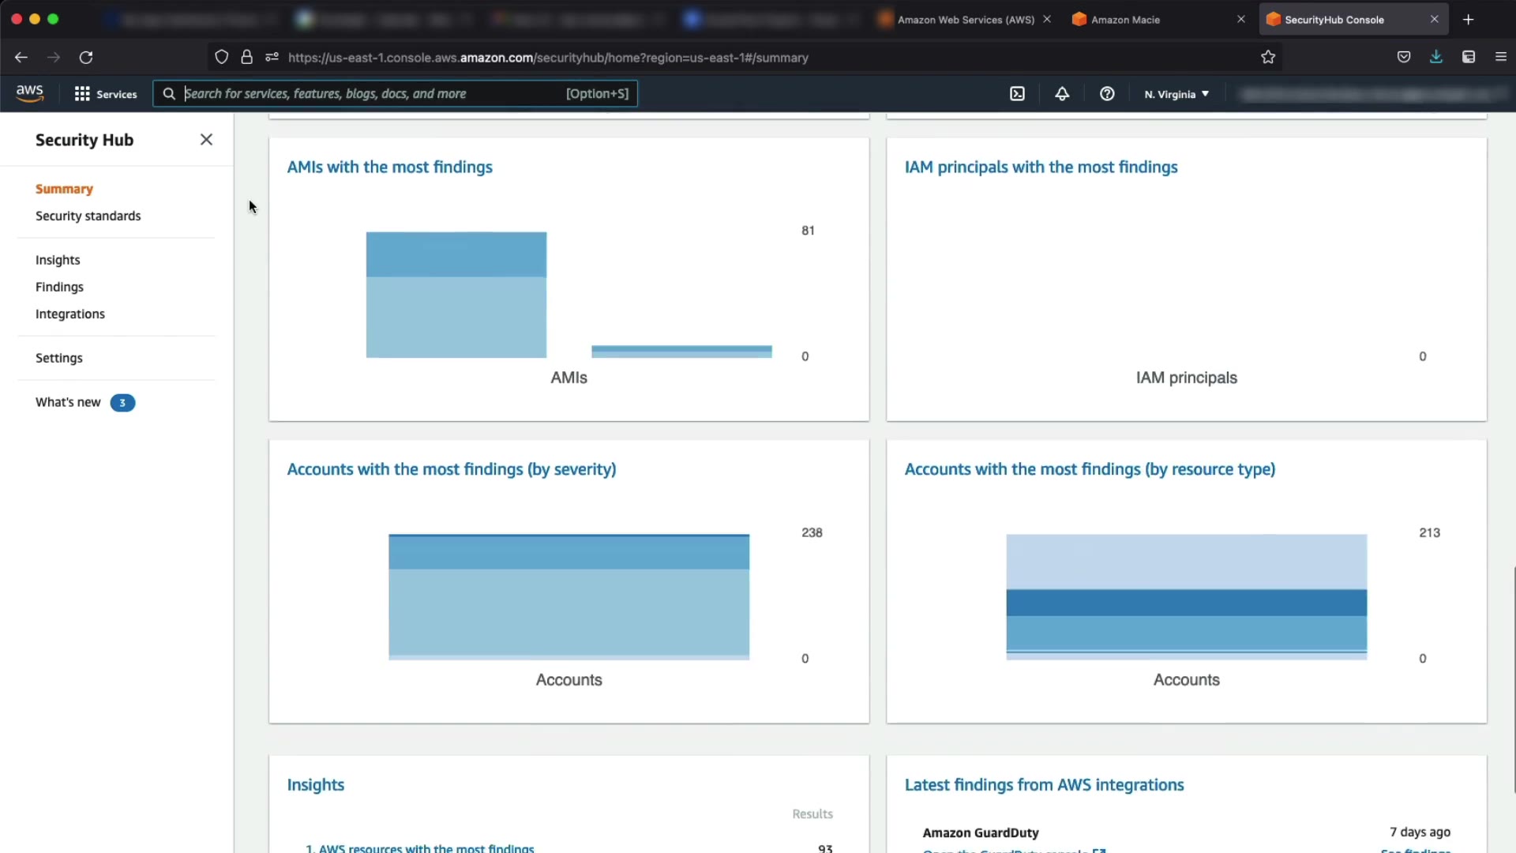Open the browser hamburger menu
1516x853 pixels.
pos(1500,57)
